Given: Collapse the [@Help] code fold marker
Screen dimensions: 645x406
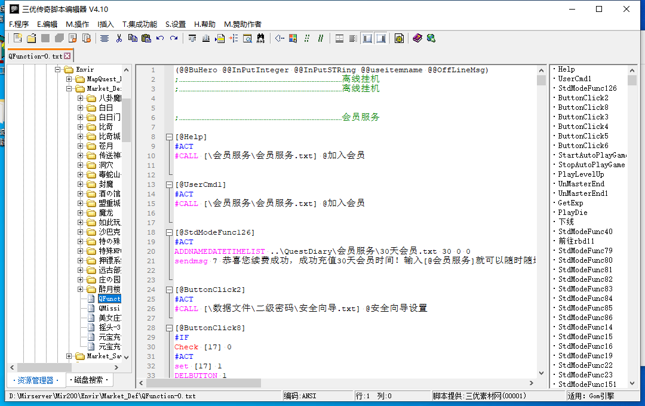Looking at the screenshot, I should coord(169,137).
